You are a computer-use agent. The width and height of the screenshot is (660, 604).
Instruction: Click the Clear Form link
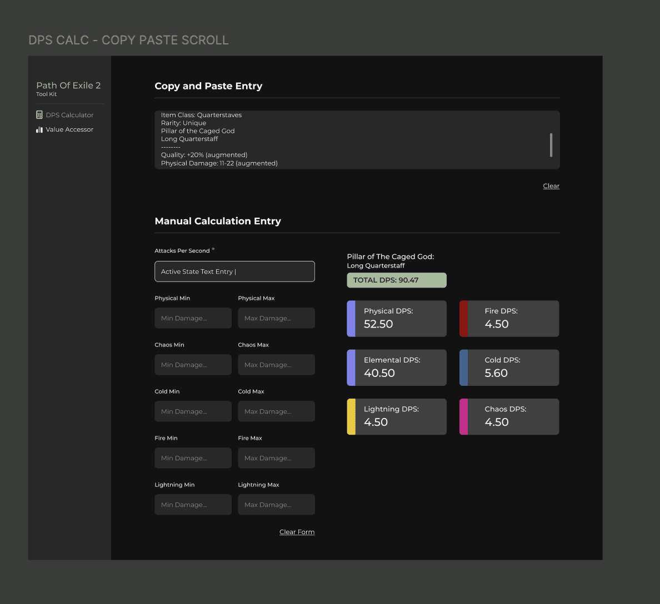(297, 532)
